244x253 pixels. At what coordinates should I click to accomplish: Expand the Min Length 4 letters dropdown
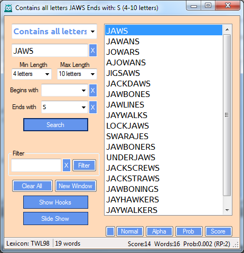click(x=47, y=74)
